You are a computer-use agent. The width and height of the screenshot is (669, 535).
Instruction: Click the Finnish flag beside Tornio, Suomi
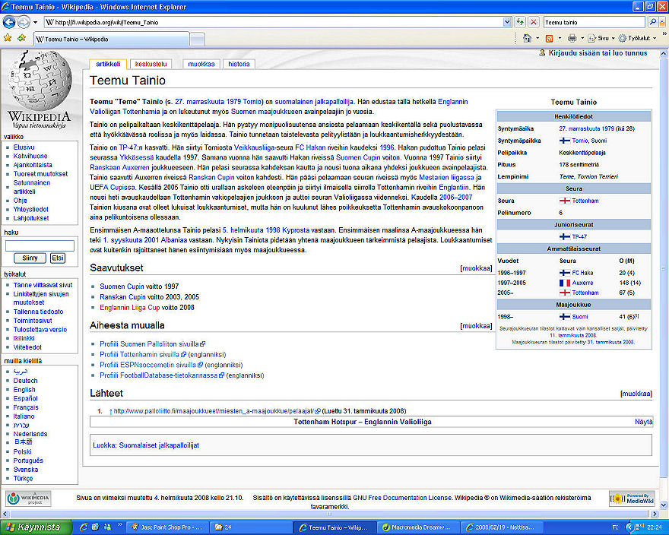click(564, 141)
